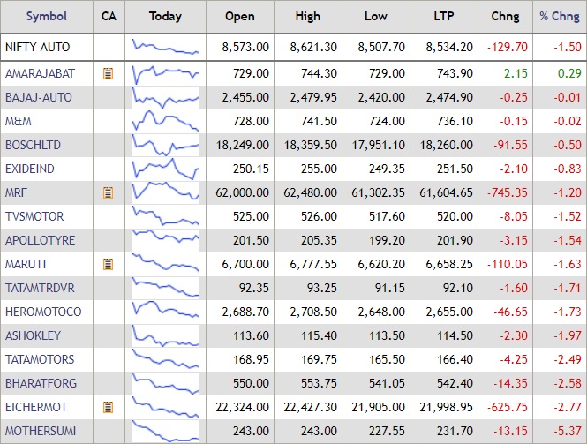Image resolution: width=587 pixels, height=444 pixels.
Task: Click the NIFTY AUTO intraday sparkline chart
Action: [x=165, y=48]
